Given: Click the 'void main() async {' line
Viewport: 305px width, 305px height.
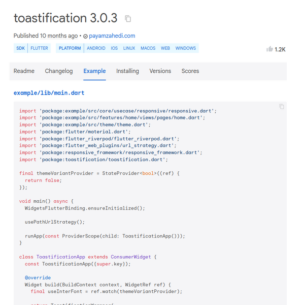Looking at the screenshot, I should click(x=46, y=201).
